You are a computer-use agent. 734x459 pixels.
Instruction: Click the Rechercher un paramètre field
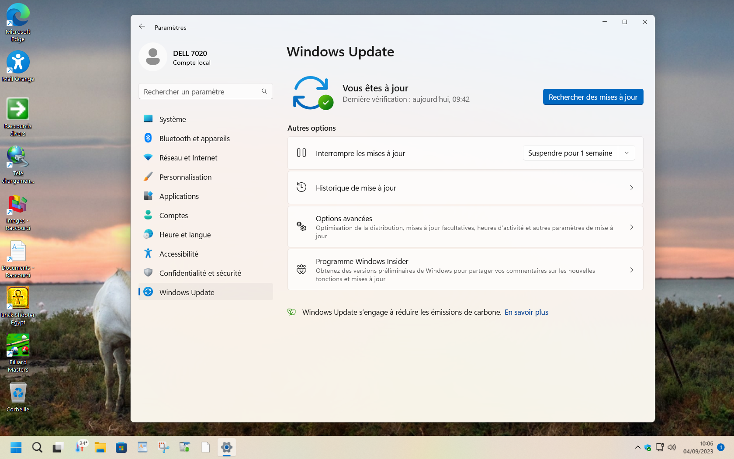coord(205,91)
